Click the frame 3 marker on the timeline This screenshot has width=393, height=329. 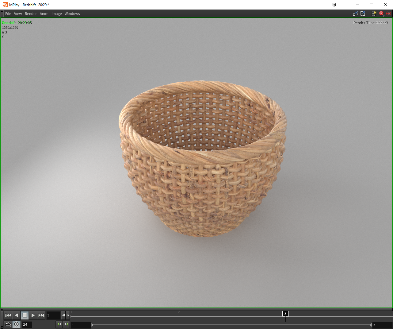coord(285,314)
